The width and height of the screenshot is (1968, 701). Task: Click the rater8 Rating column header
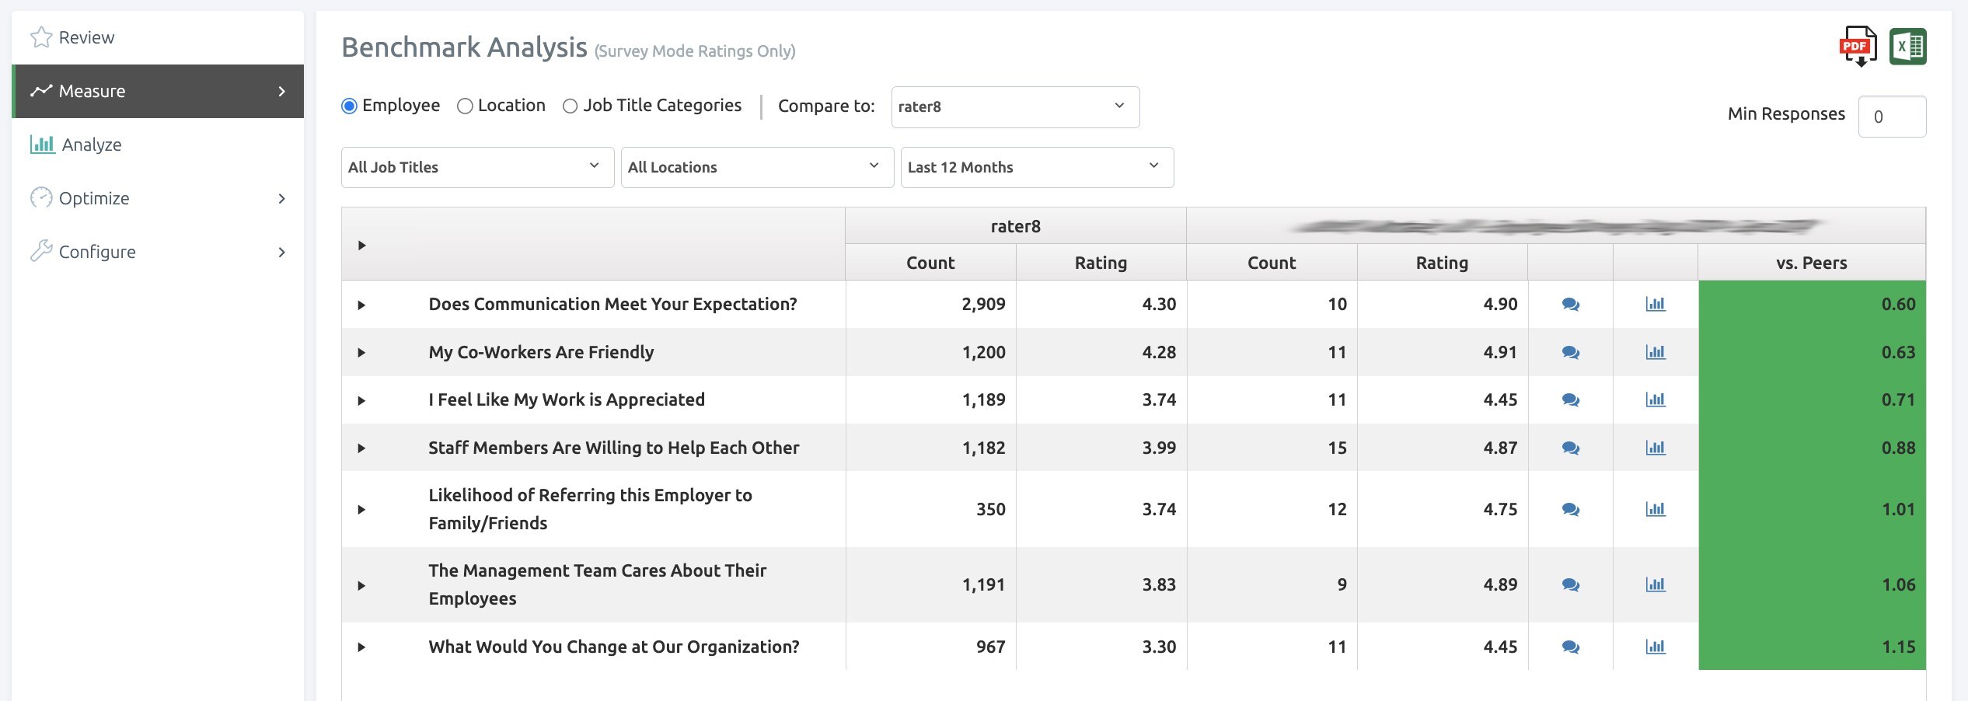[x=1100, y=263]
